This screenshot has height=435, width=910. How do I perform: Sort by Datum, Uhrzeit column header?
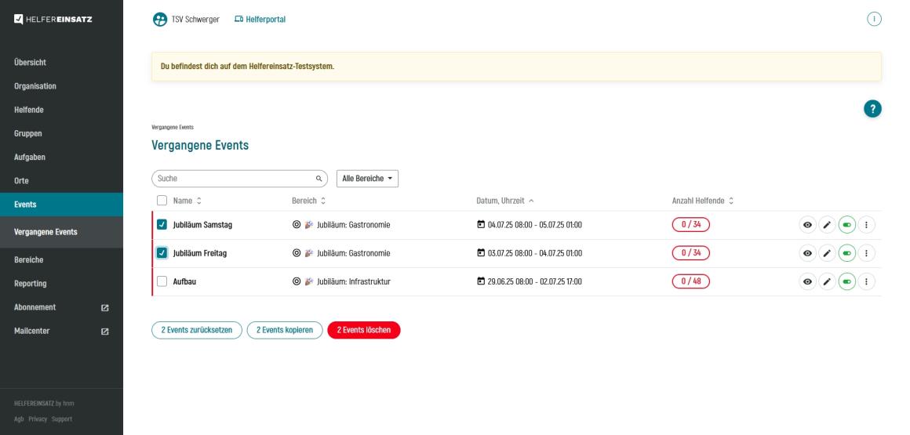(505, 201)
